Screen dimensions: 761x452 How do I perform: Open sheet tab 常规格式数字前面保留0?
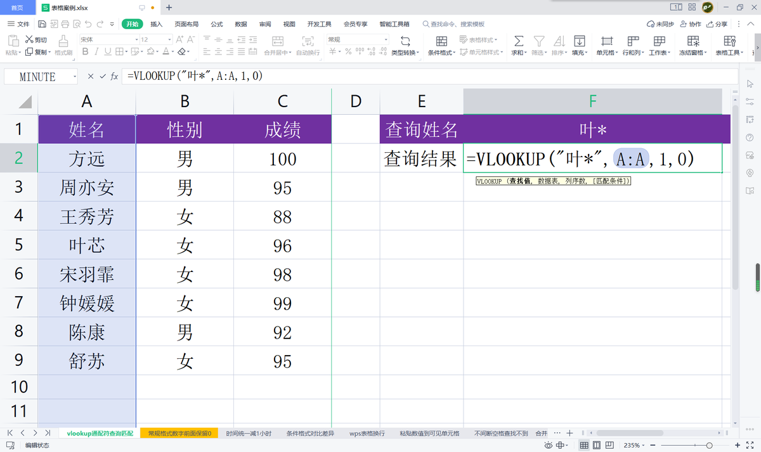[x=179, y=433]
